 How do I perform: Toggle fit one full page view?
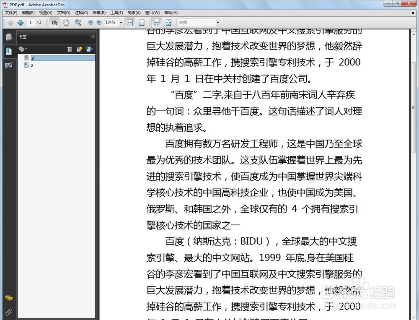(142, 23)
